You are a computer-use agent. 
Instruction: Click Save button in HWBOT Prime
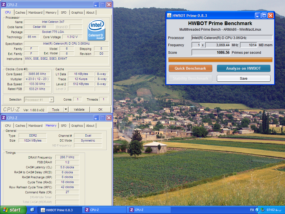(243, 78)
